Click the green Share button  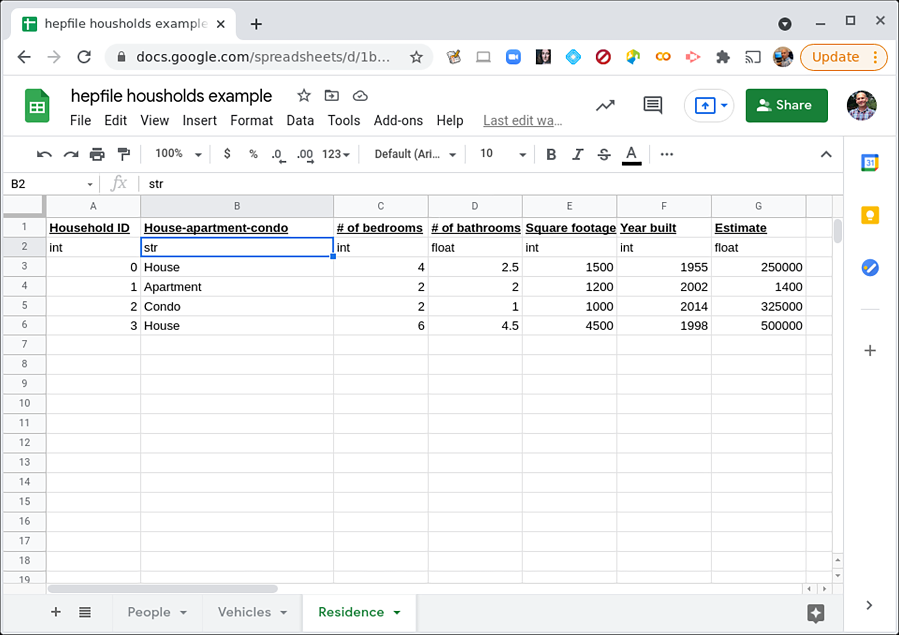point(786,105)
